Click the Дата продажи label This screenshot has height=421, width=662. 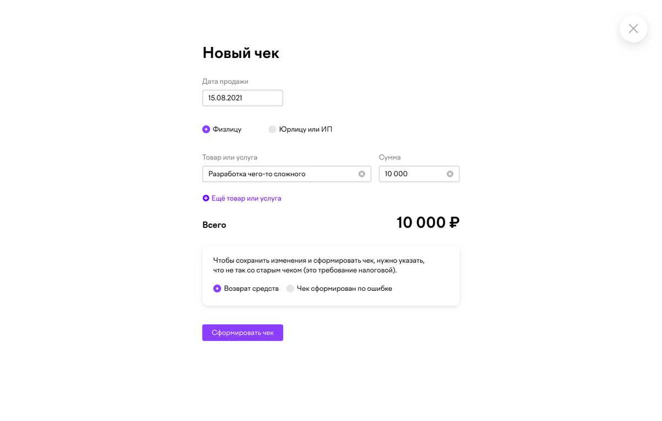pyautogui.click(x=225, y=81)
